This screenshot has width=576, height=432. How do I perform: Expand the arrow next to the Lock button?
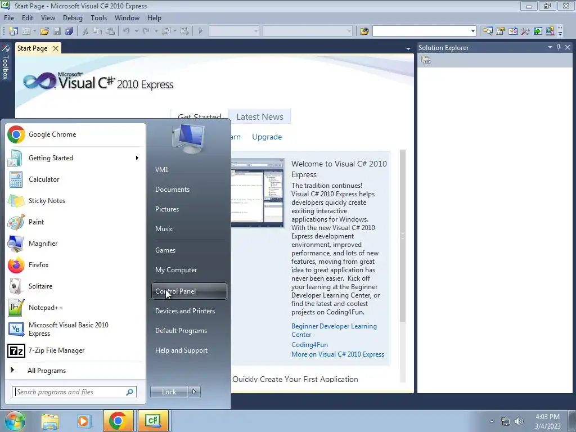pos(194,392)
